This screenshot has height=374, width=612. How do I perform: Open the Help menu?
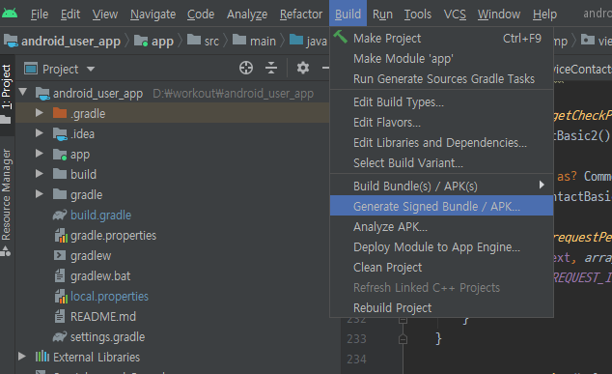click(x=544, y=14)
